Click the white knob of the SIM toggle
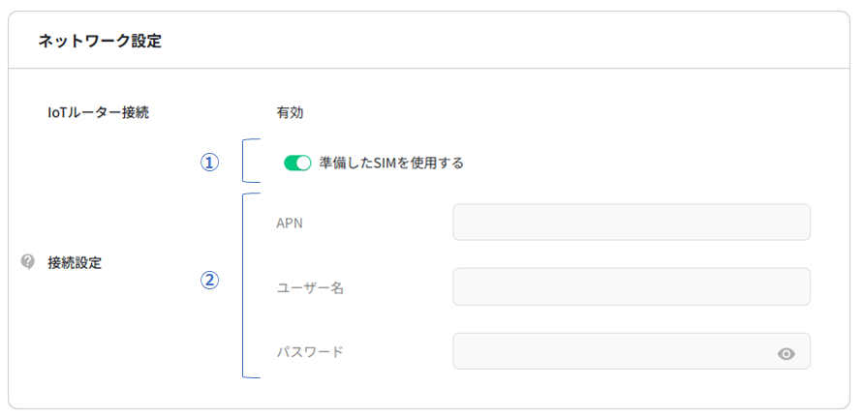The width and height of the screenshot is (864, 418). coord(304,163)
